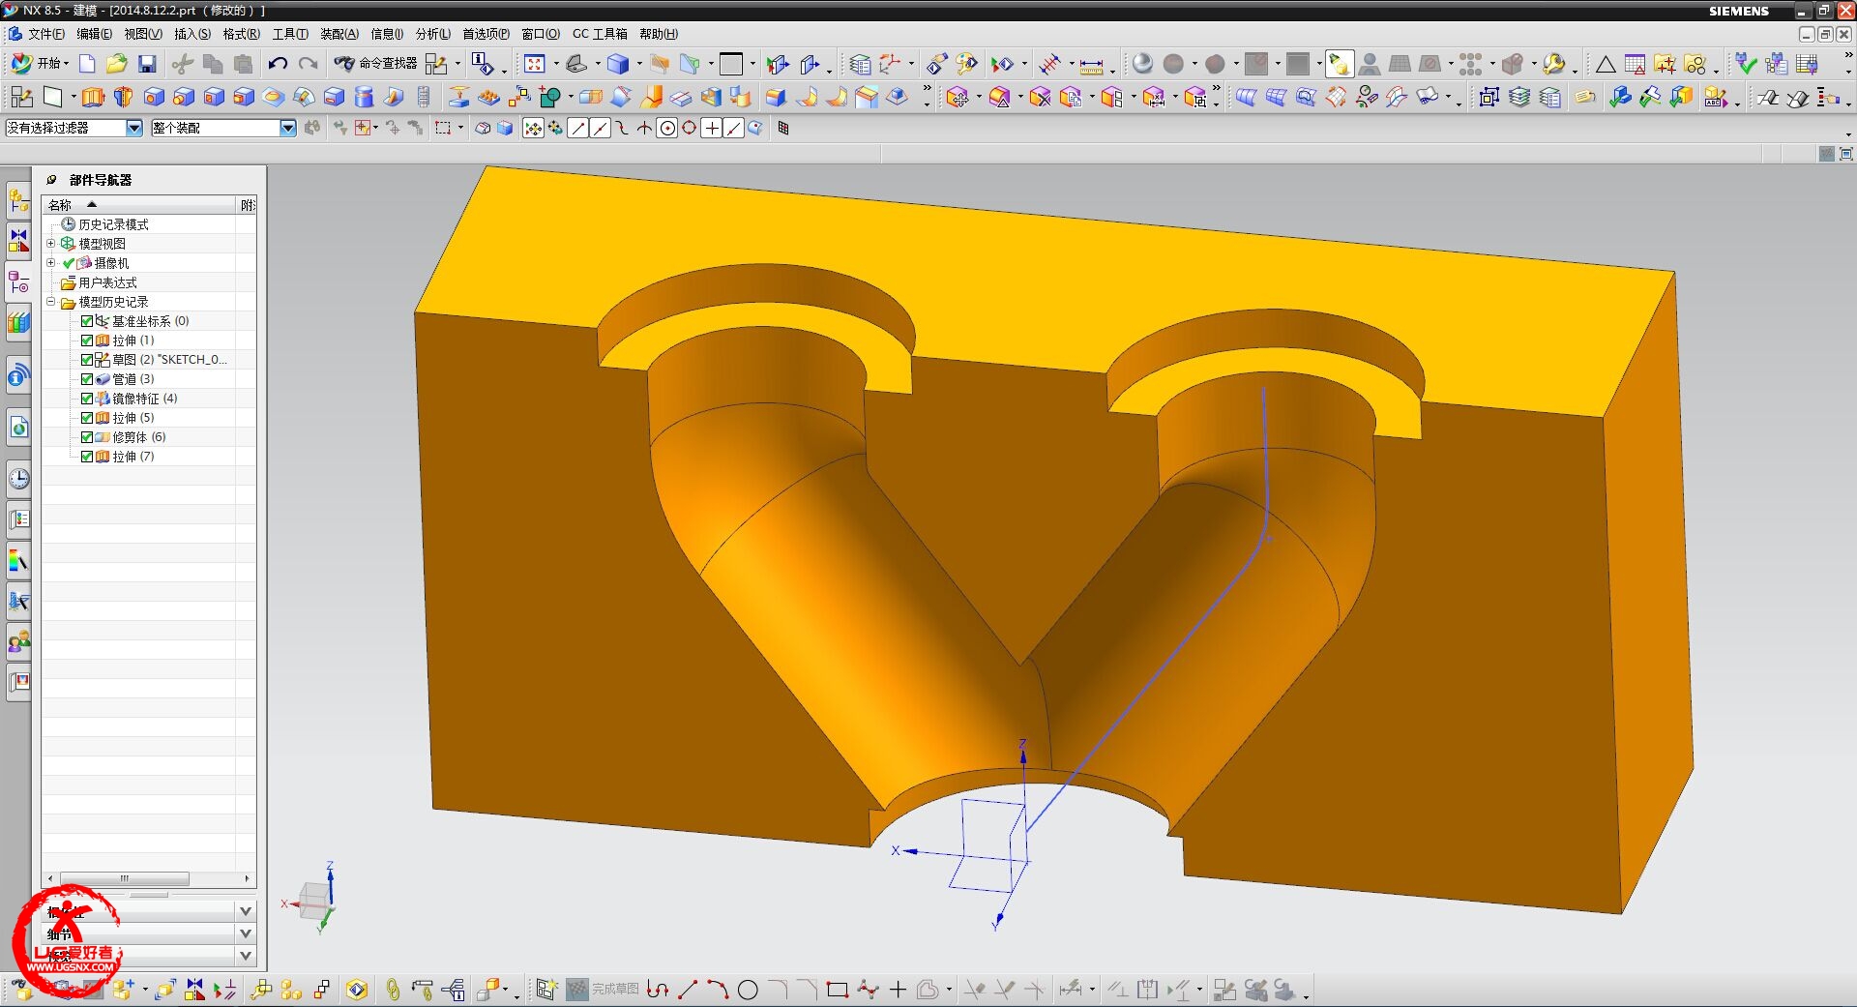Viewport: 1857px width, 1007px height.
Task: Toggle the 拉伸 (7) checkbox
Action: [87, 457]
